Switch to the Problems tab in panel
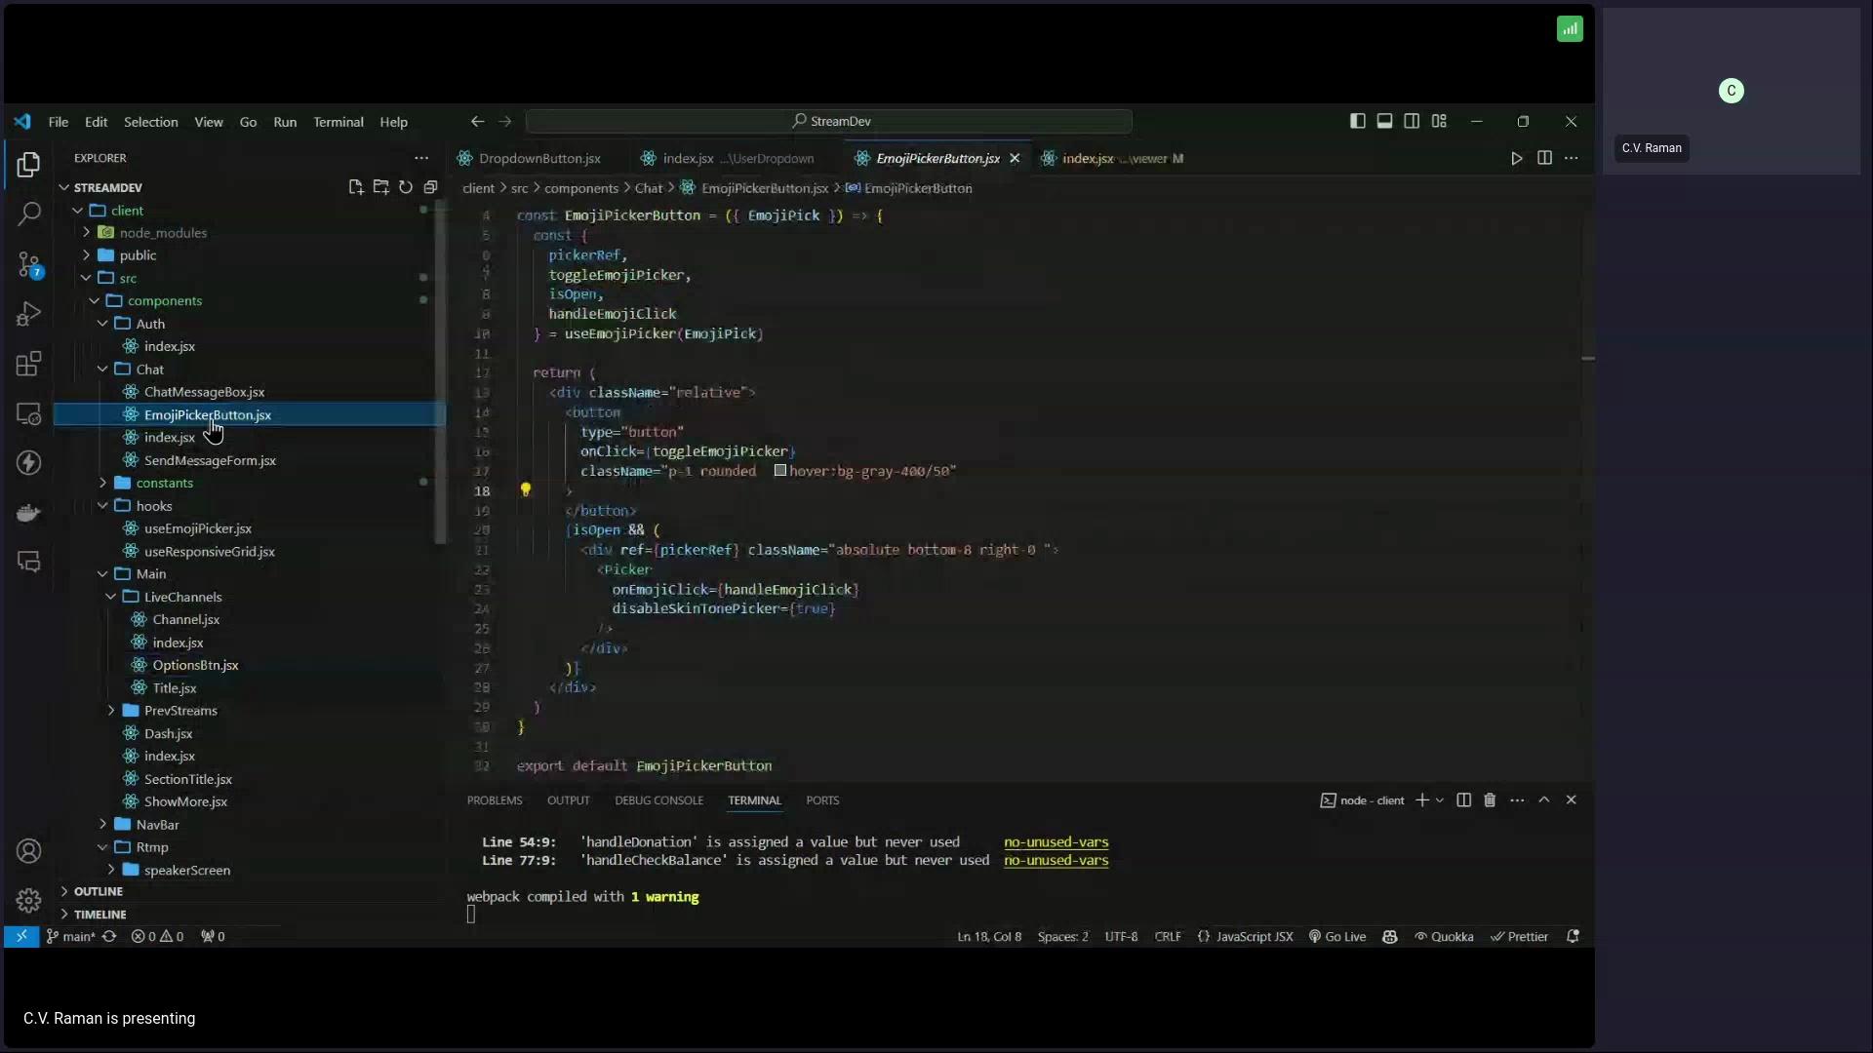1873x1053 pixels. 494,799
